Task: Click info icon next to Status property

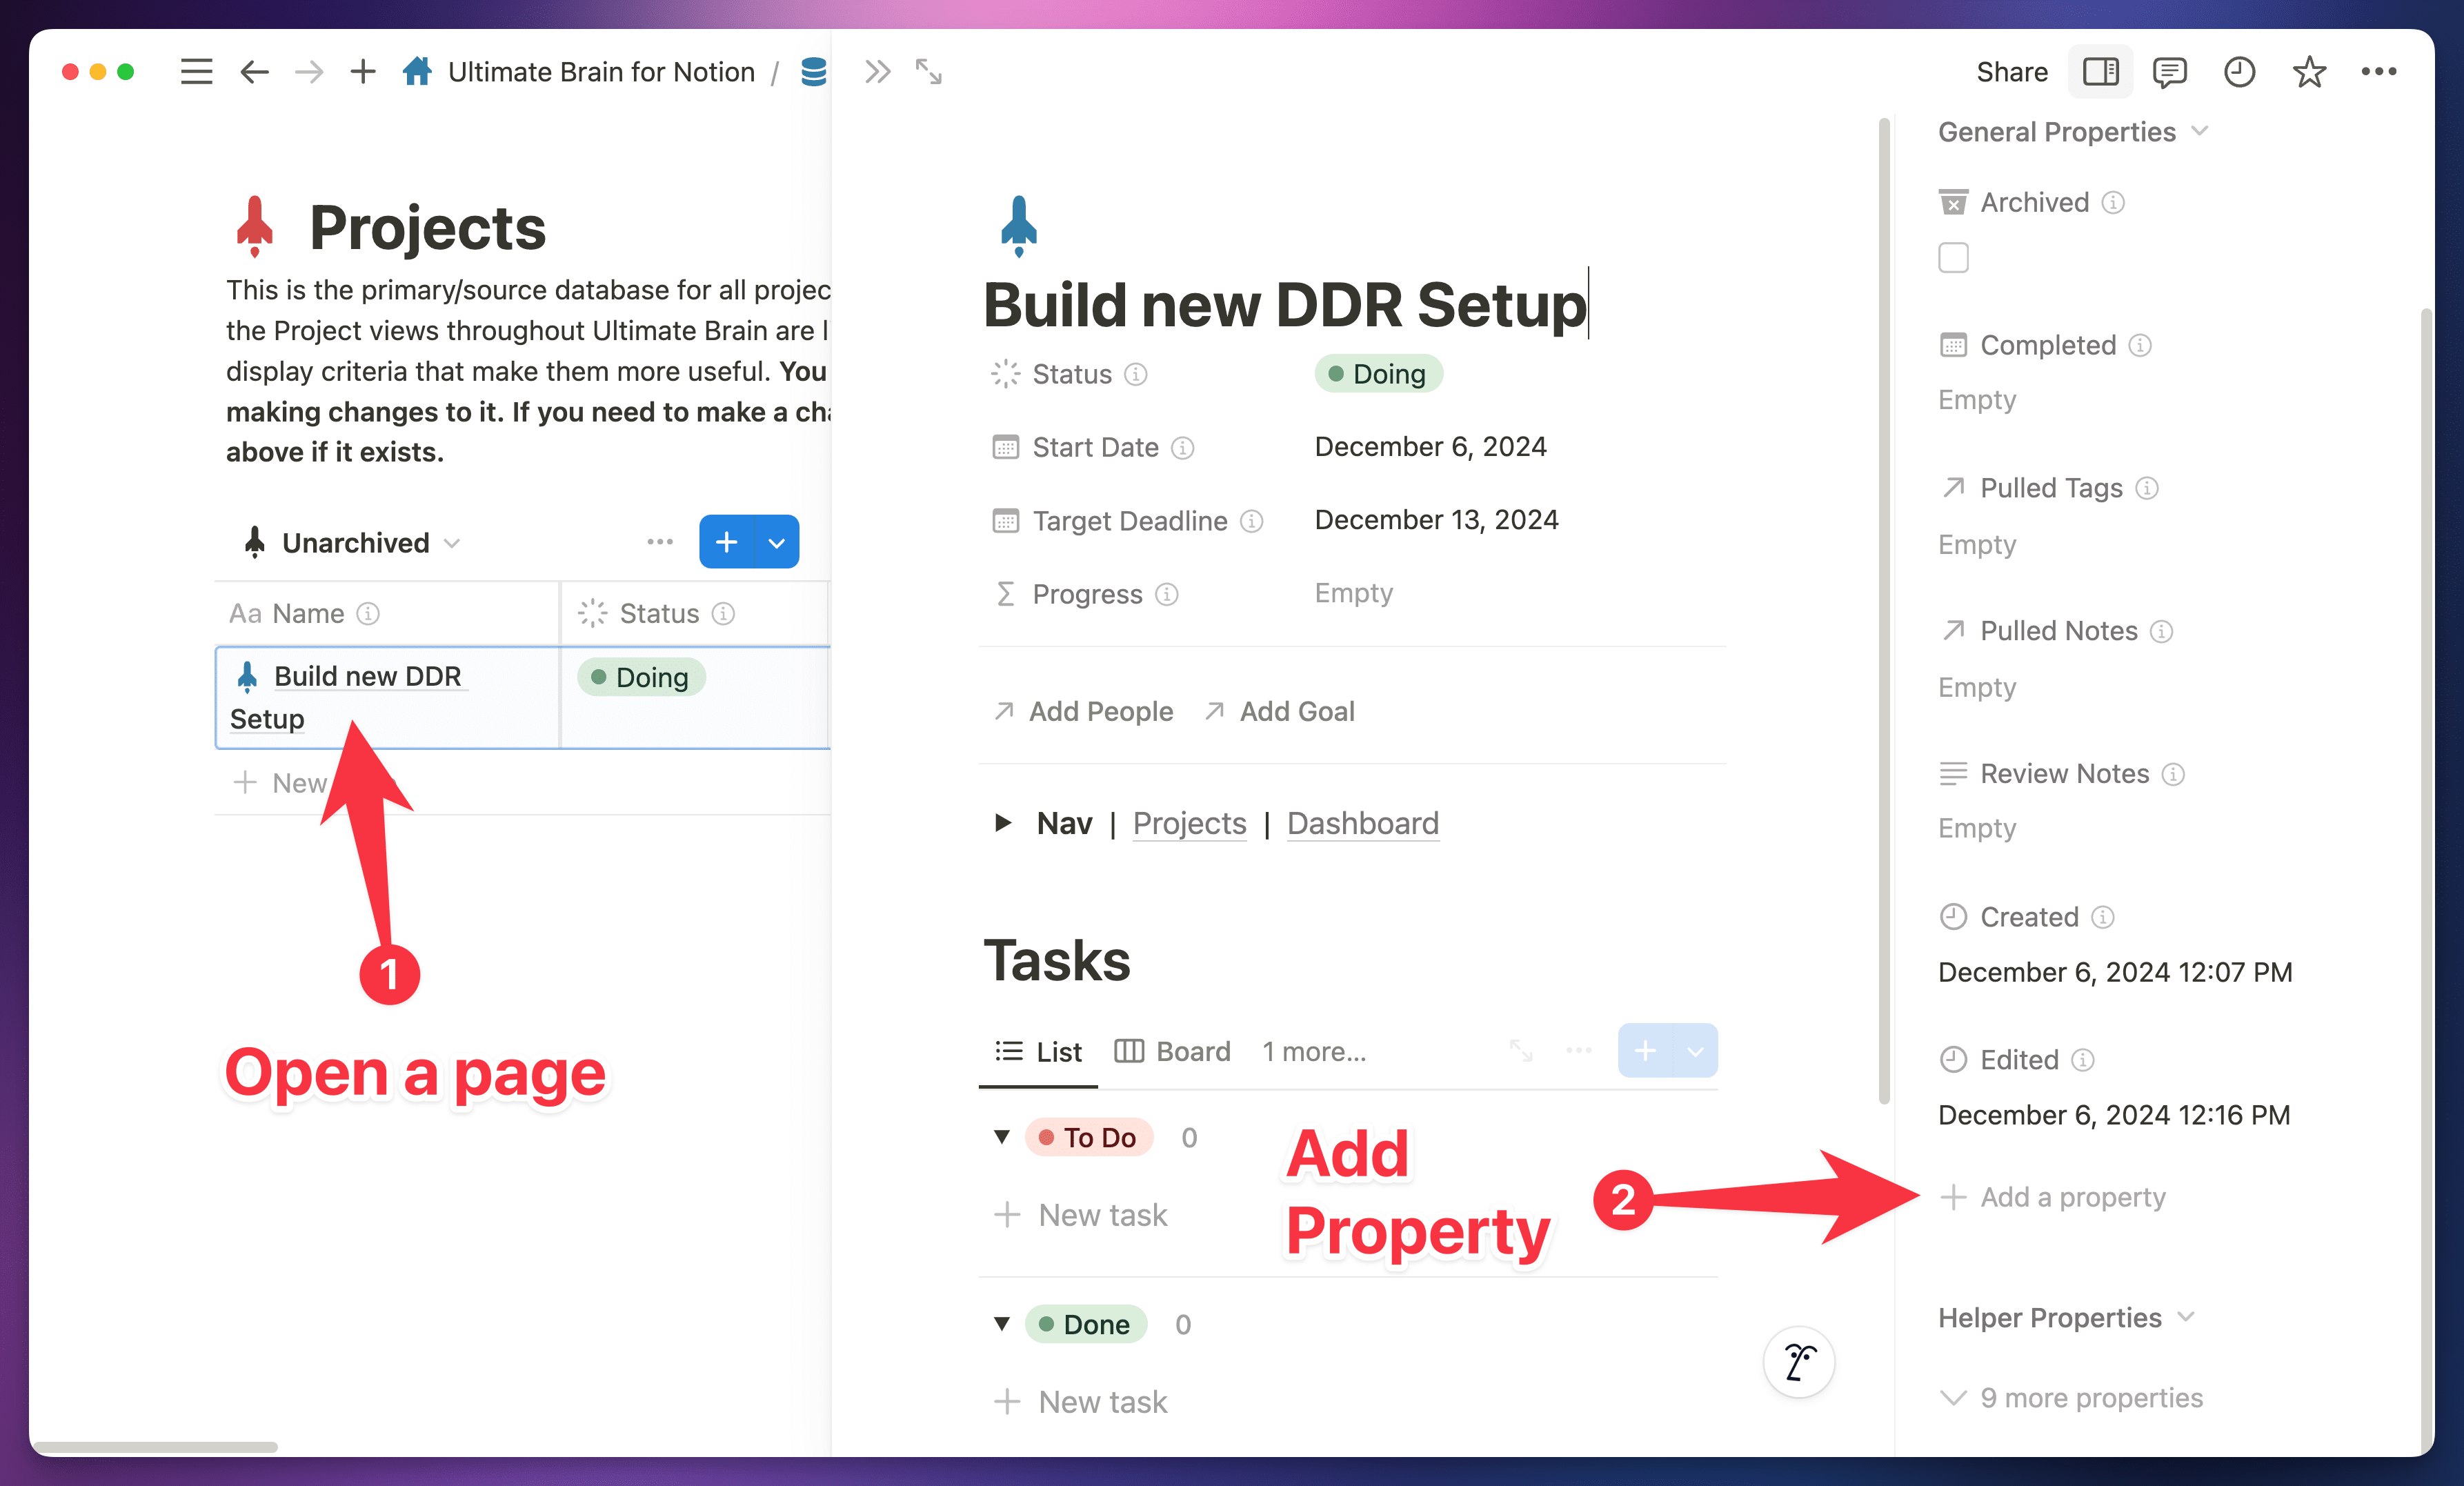Action: pyautogui.click(x=1136, y=374)
